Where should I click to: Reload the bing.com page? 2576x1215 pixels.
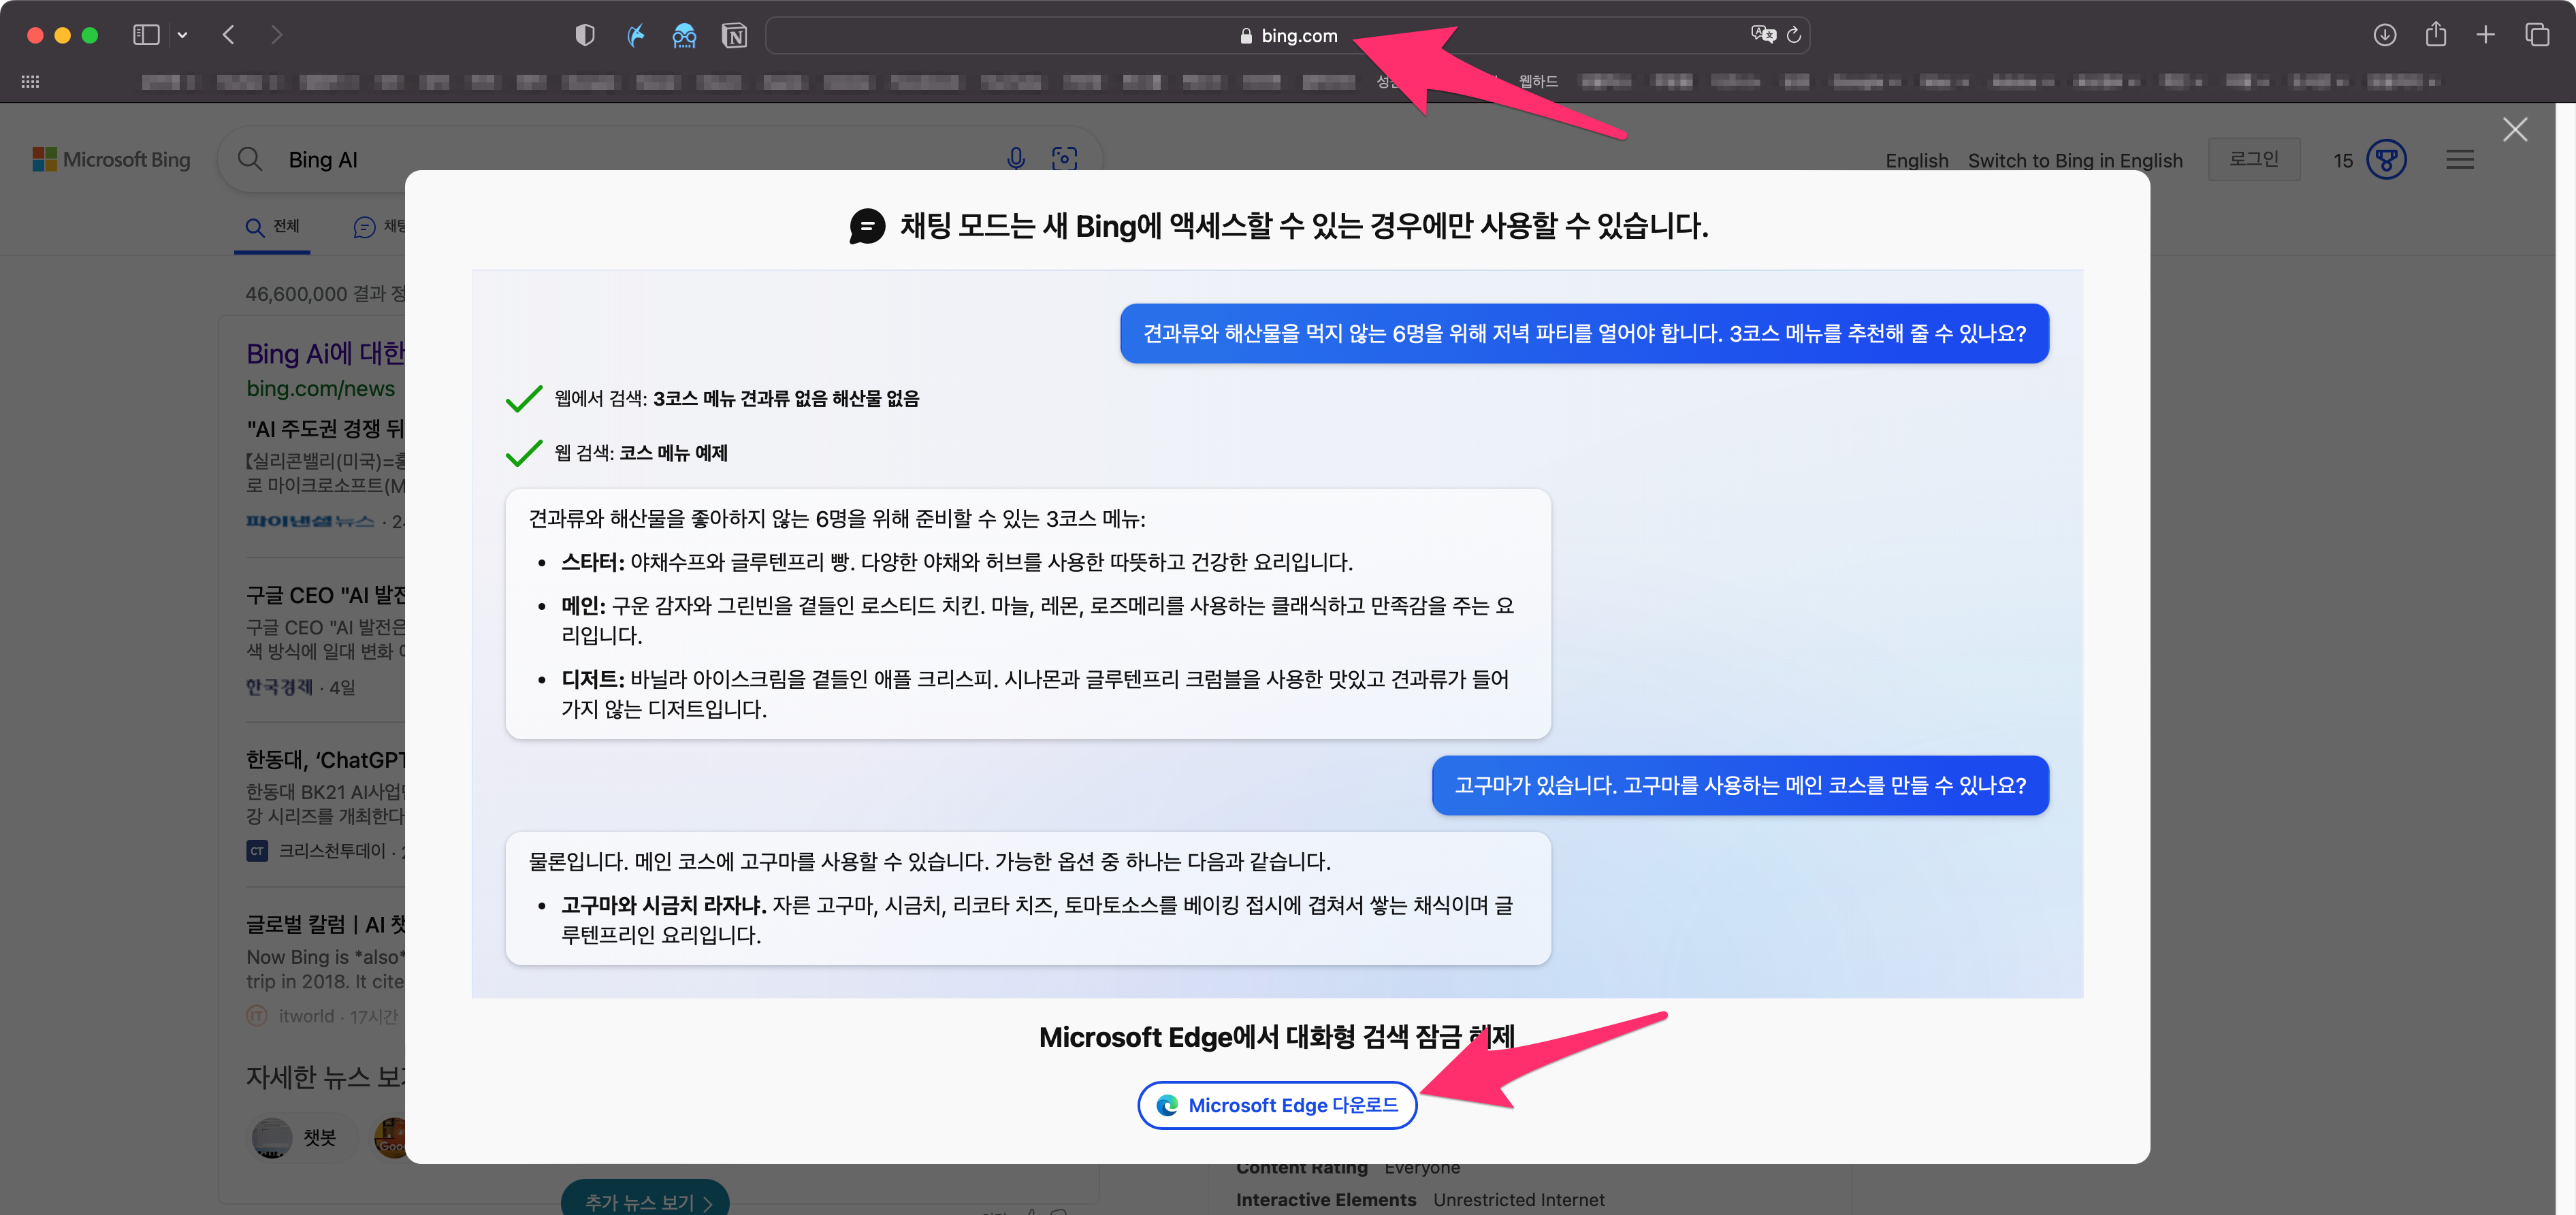coord(1794,35)
